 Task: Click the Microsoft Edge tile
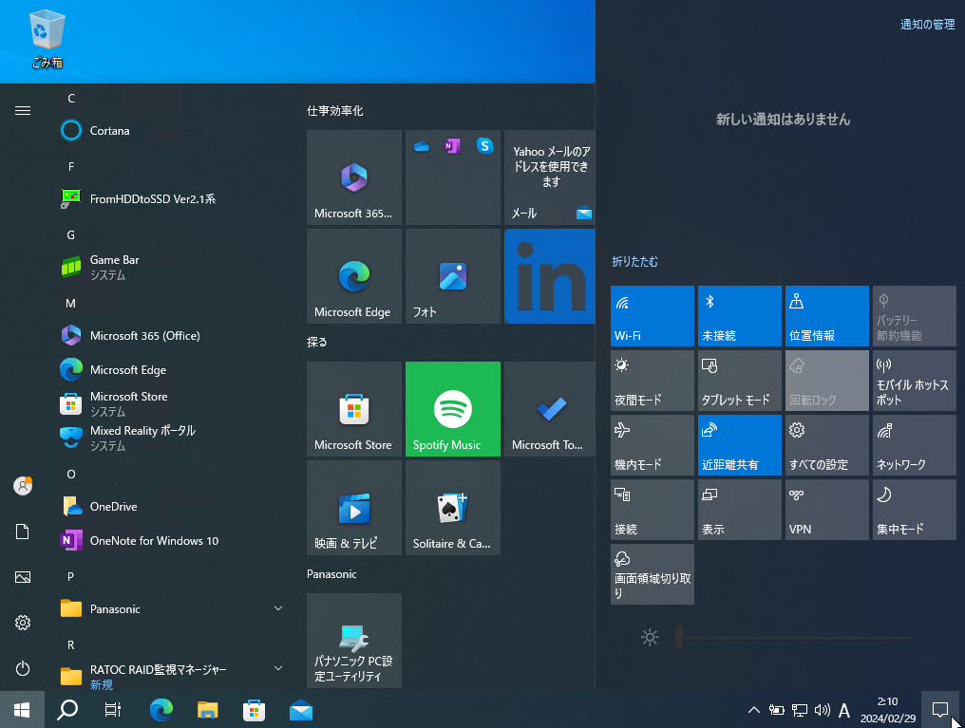pyautogui.click(x=354, y=276)
